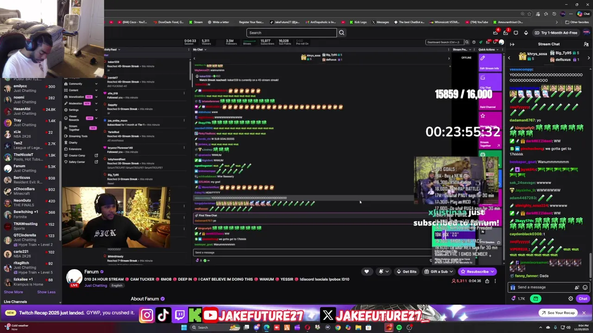Click the Instagram logo in overlay banner
593x333 pixels.
[x=146, y=315]
